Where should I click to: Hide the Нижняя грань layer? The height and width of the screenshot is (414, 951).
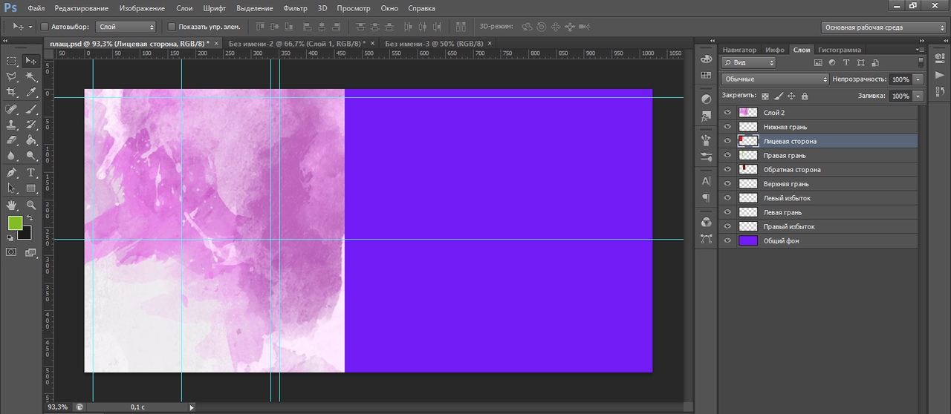727,127
